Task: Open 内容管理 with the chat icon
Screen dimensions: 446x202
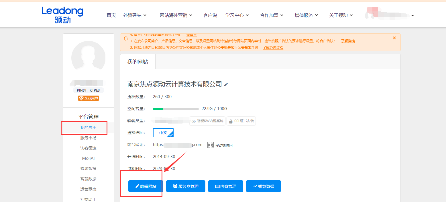Action: pos(226,186)
